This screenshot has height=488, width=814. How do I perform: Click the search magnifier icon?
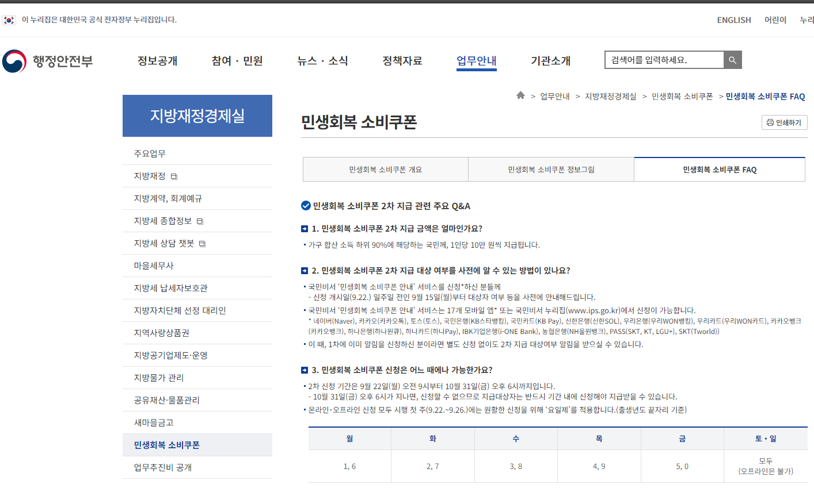[x=732, y=59]
